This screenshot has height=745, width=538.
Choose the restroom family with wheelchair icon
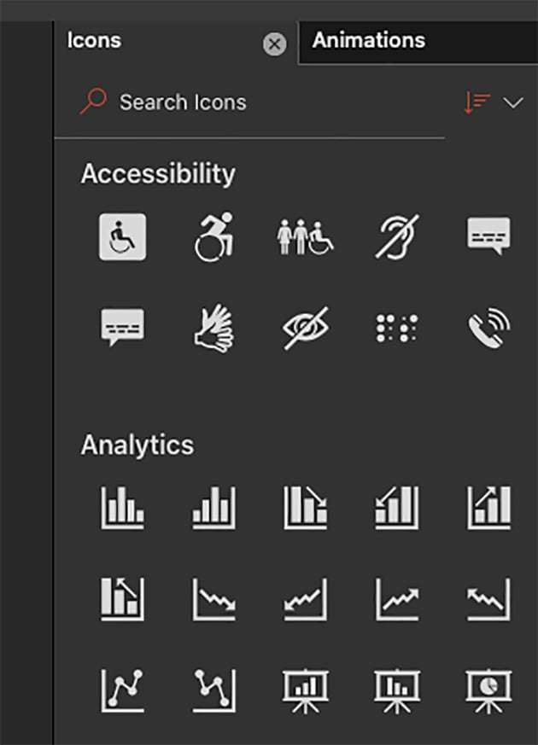pos(305,236)
